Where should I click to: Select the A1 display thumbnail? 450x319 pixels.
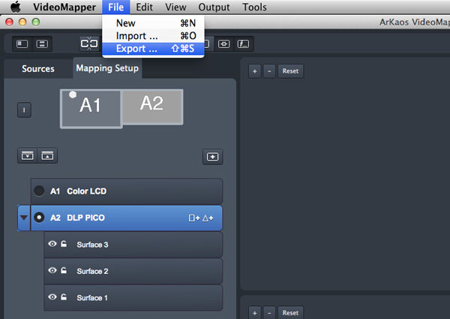click(x=91, y=109)
